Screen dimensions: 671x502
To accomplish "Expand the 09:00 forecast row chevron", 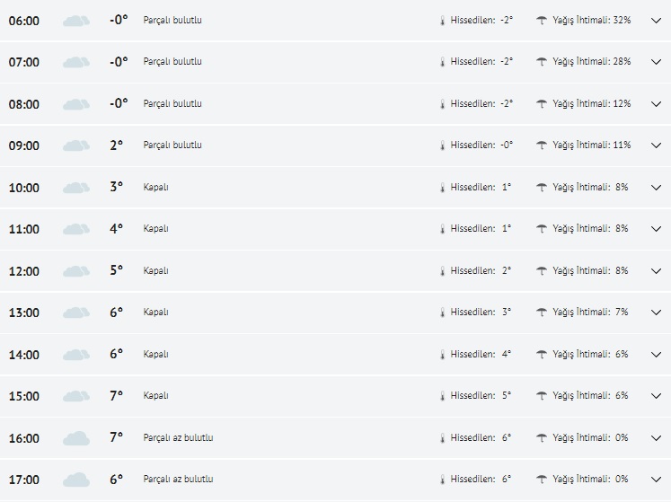I will click(656, 145).
